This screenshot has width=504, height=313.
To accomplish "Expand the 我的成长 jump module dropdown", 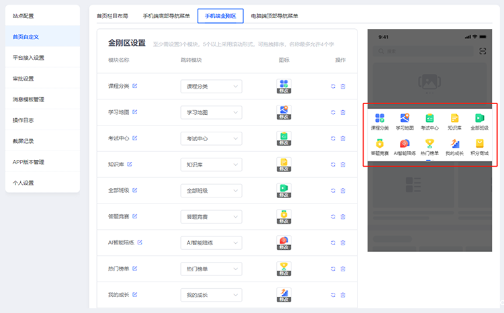I will (211, 295).
